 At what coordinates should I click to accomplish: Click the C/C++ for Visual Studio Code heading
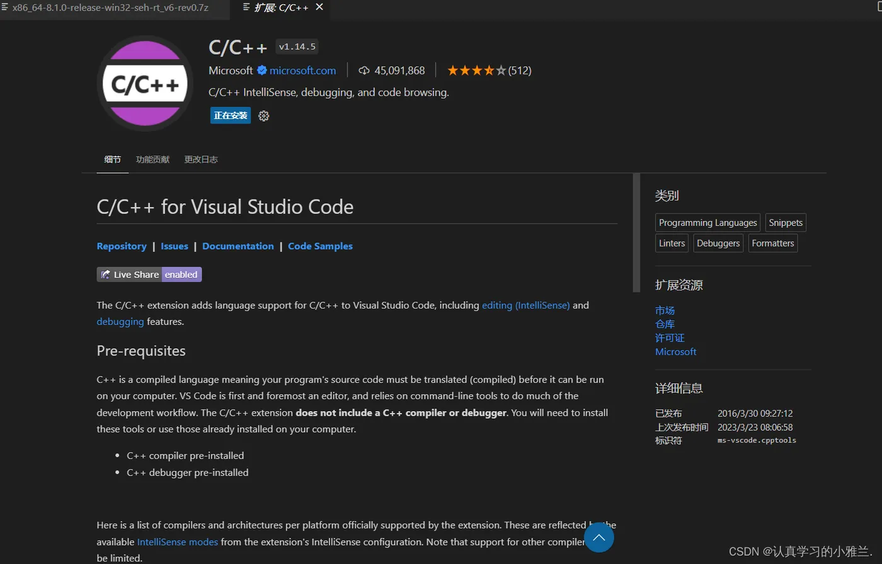[225, 207]
